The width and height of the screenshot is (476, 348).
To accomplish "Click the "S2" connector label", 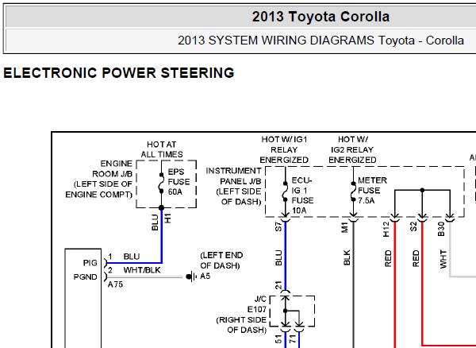I will click(x=414, y=226).
